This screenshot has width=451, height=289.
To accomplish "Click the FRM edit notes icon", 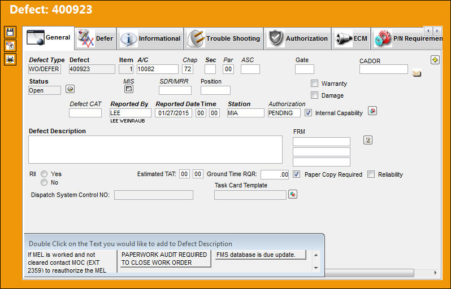I will click(368, 140).
